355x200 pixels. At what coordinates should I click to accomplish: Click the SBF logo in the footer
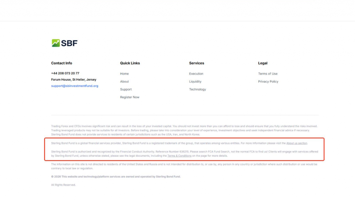pos(64,43)
